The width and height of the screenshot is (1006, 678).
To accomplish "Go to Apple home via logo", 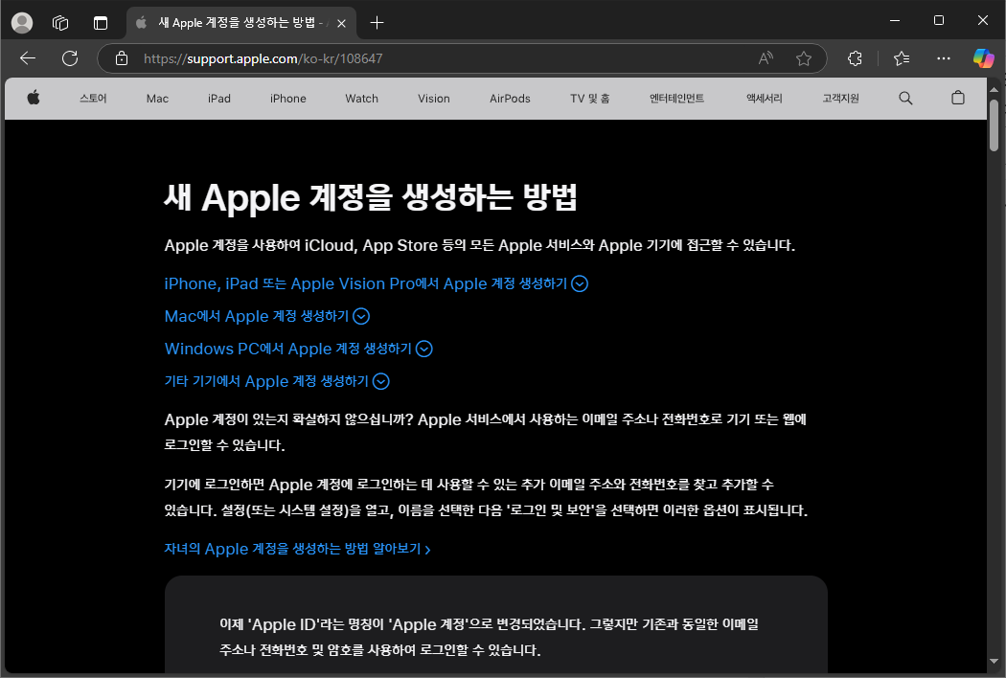I will 34,98.
